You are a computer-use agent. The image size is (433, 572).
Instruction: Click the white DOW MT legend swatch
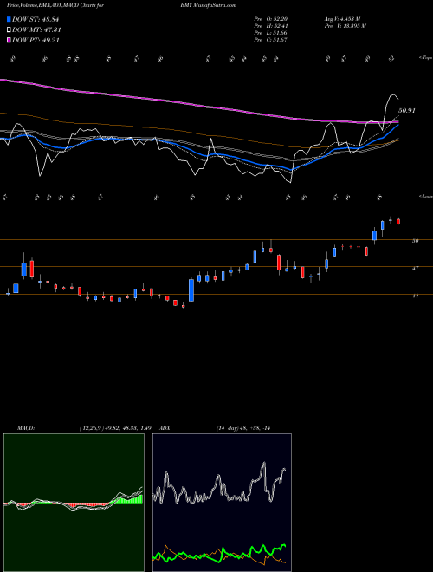9,30
